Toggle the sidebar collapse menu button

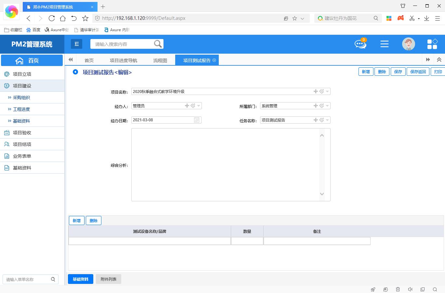click(76, 44)
